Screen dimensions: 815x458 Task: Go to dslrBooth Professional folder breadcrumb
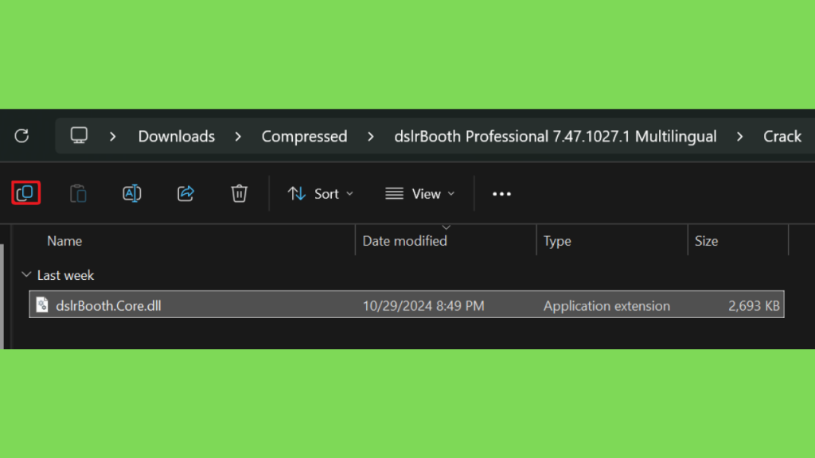coord(555,136)
